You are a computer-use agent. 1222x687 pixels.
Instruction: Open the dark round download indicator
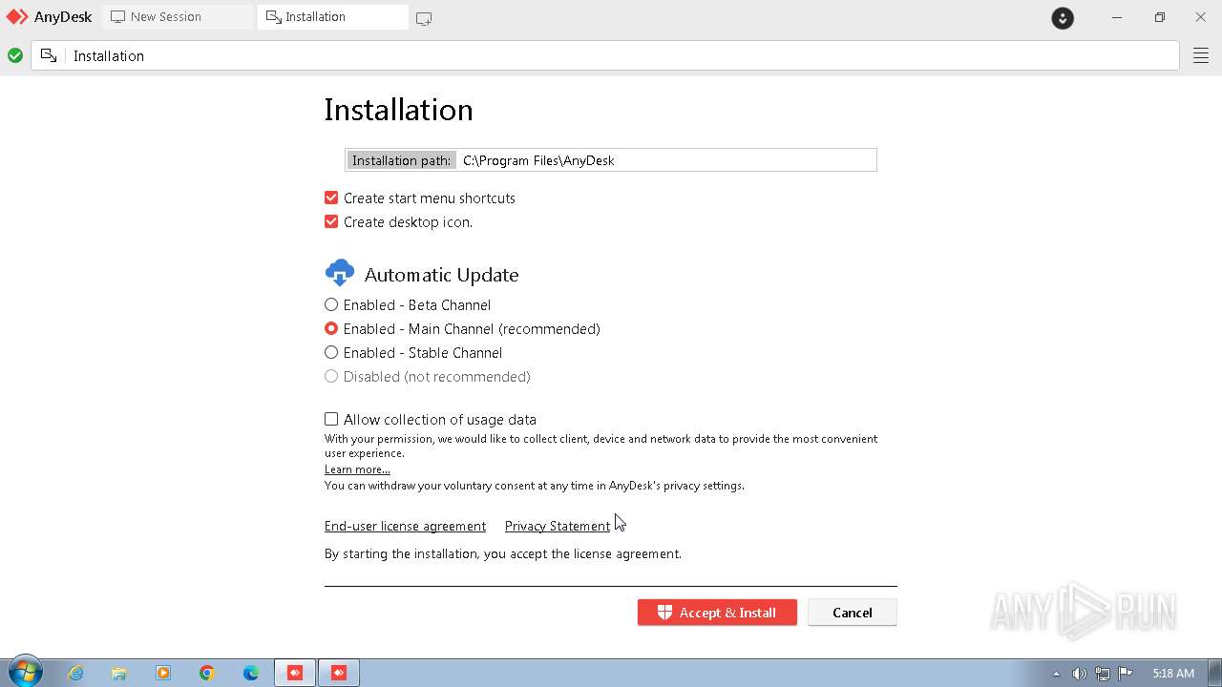[1063, 18]
